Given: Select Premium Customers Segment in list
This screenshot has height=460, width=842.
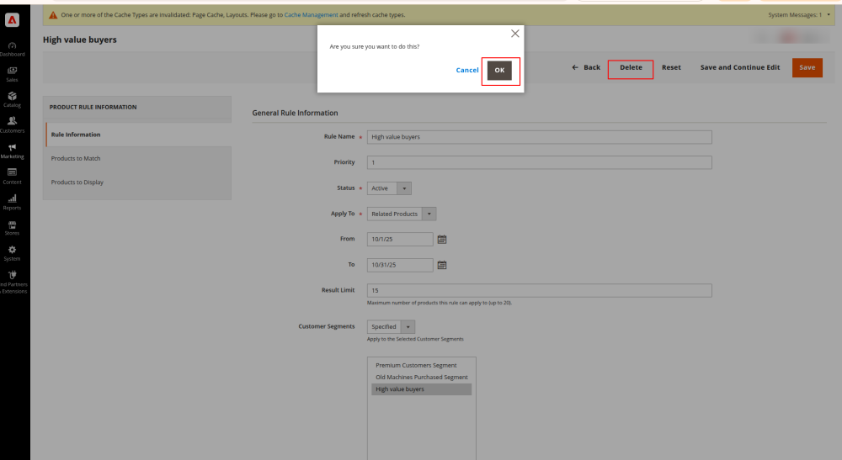Looking at the screenshot, I should (416, 365).
